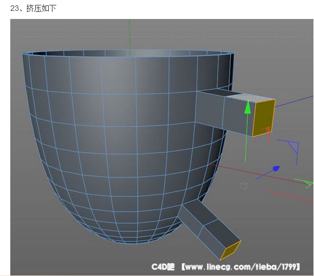The width and height of the screenshot is (314, 276).
Task: Click the red world axis line on floor
Action: point(260,174)
